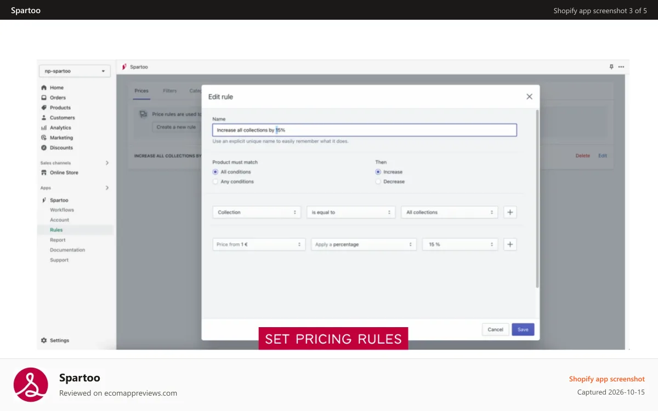The width and height of the screenshot is (658, 411).
Task: Click the Cancel button
Action: click(495, 329)
